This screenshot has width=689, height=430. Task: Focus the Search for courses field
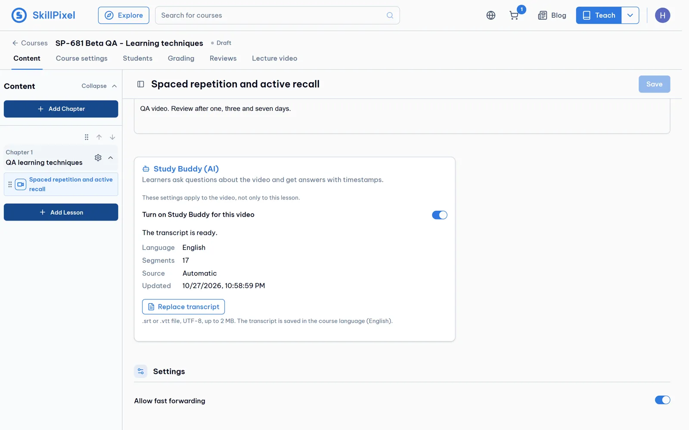click(x=277, y=15)
